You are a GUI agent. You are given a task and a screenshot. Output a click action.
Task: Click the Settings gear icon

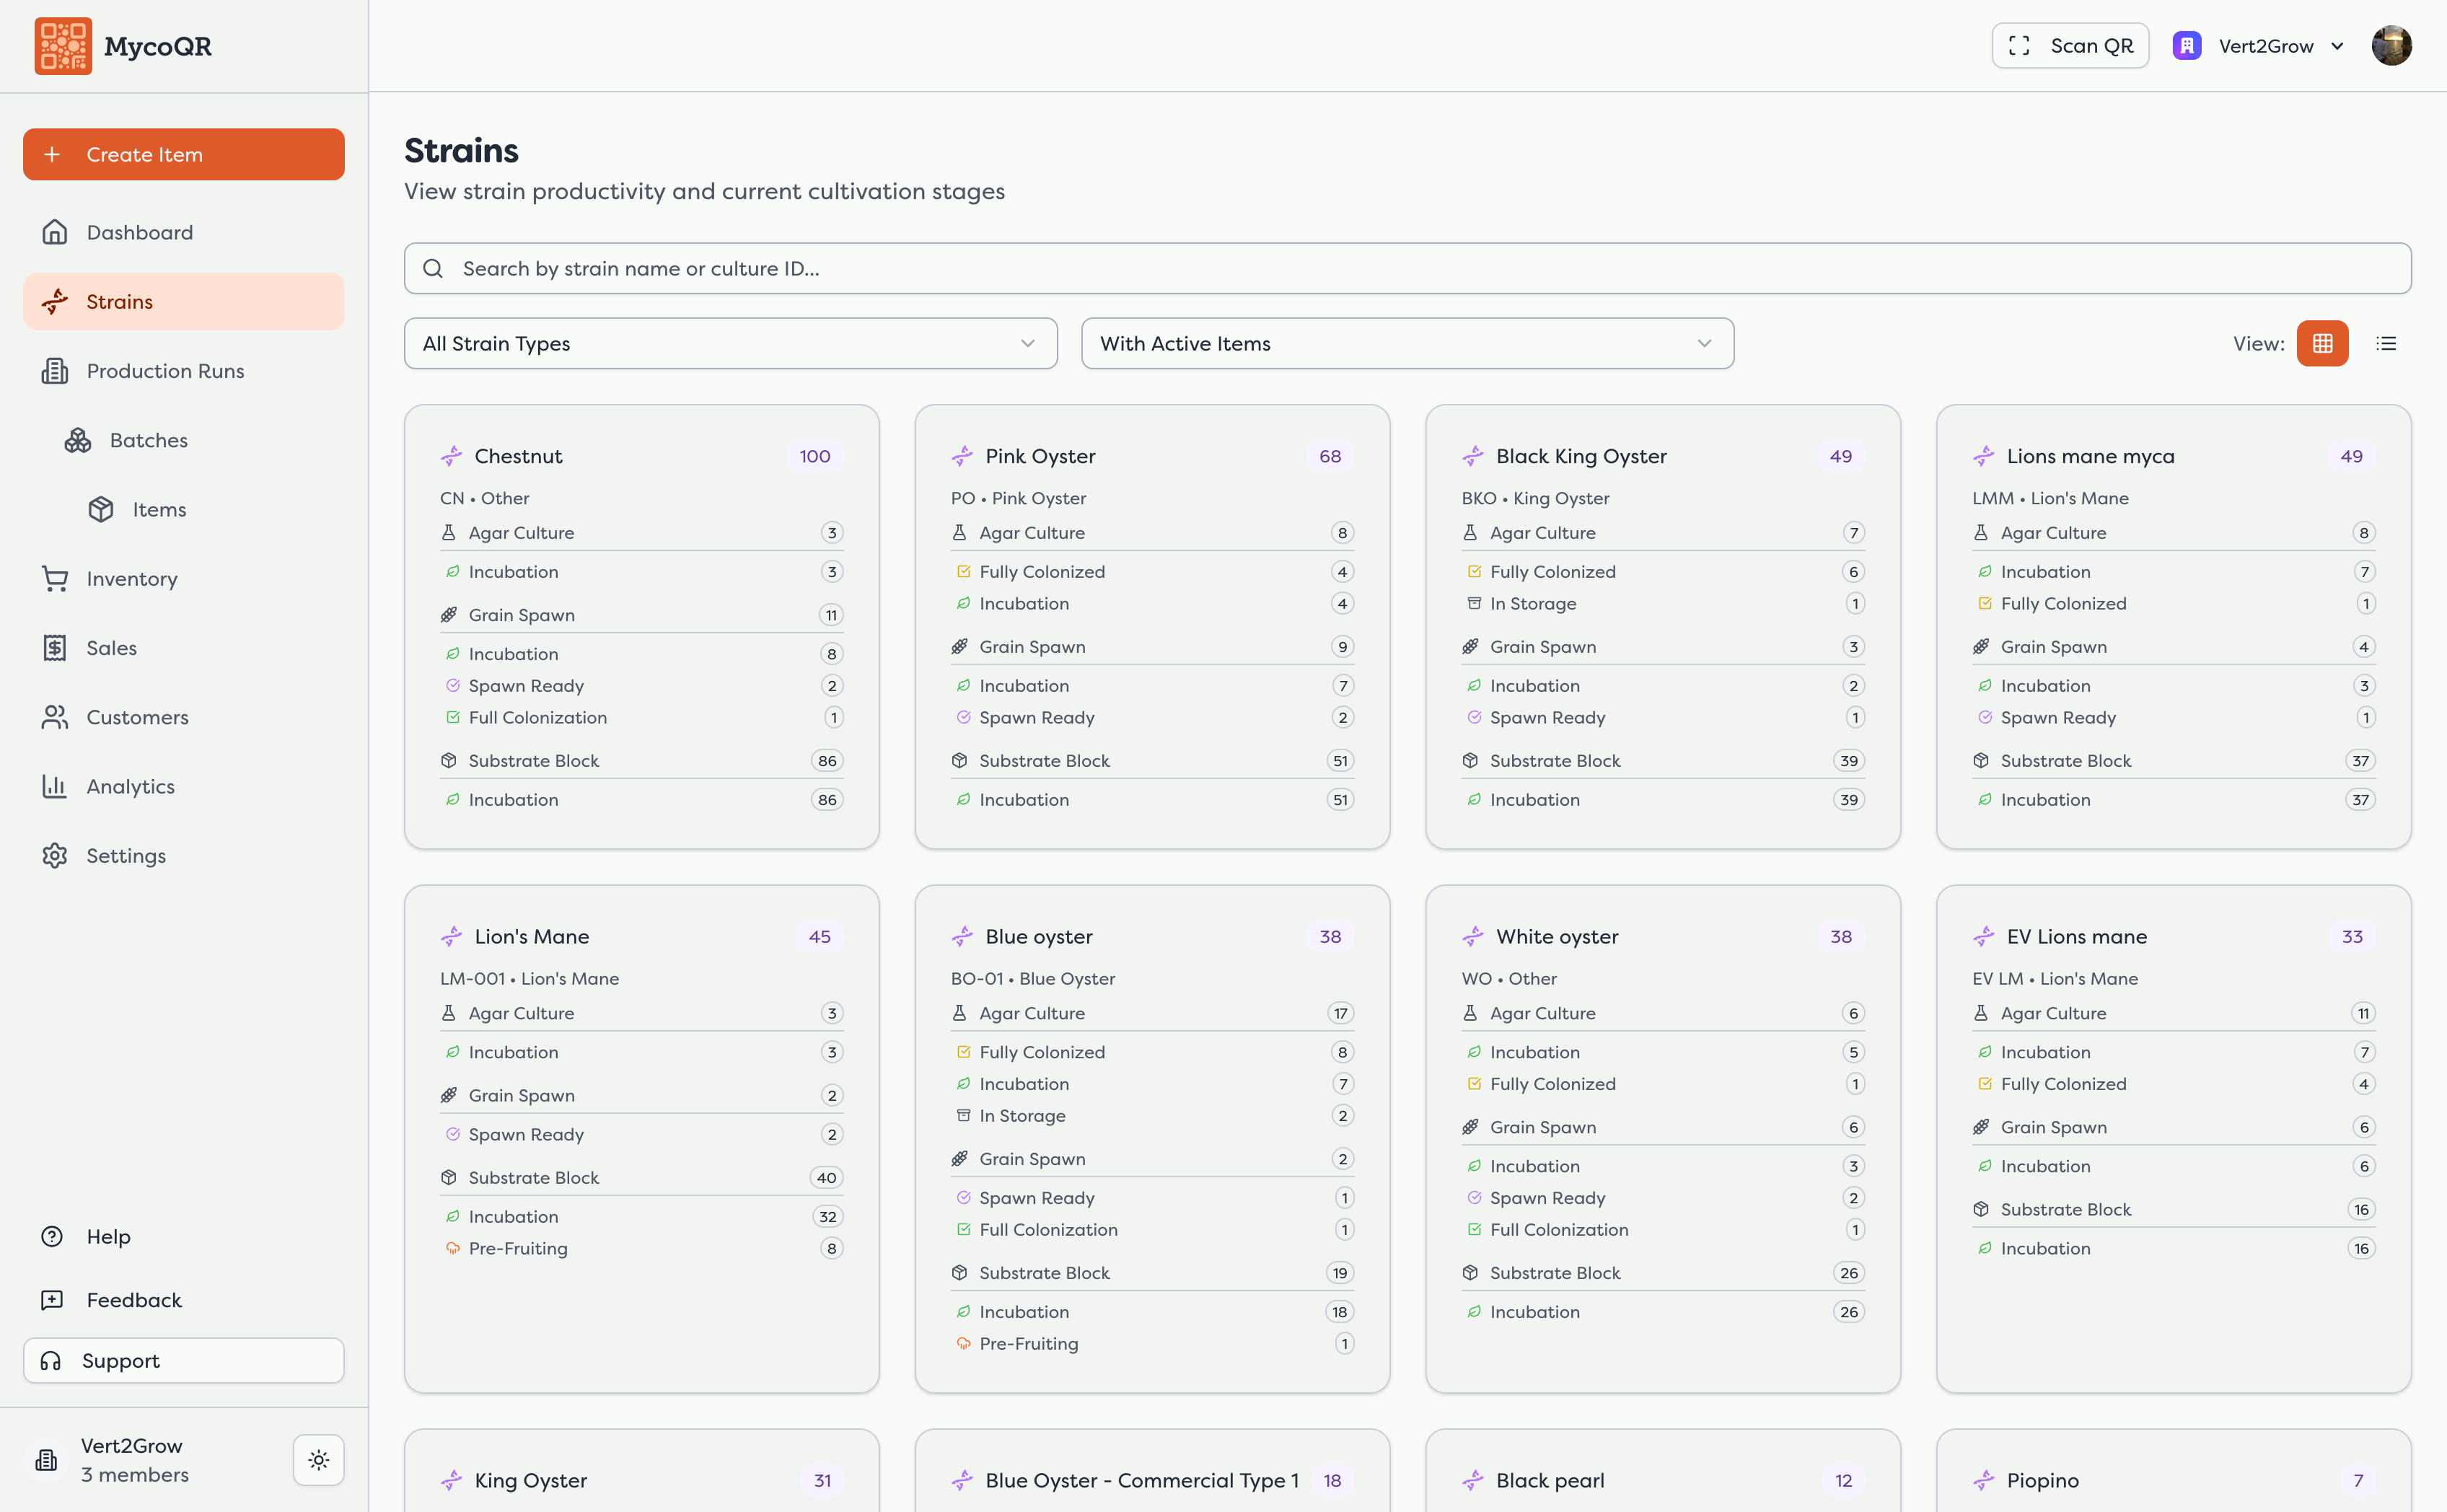pyautogui.click(x=55, y=855)
